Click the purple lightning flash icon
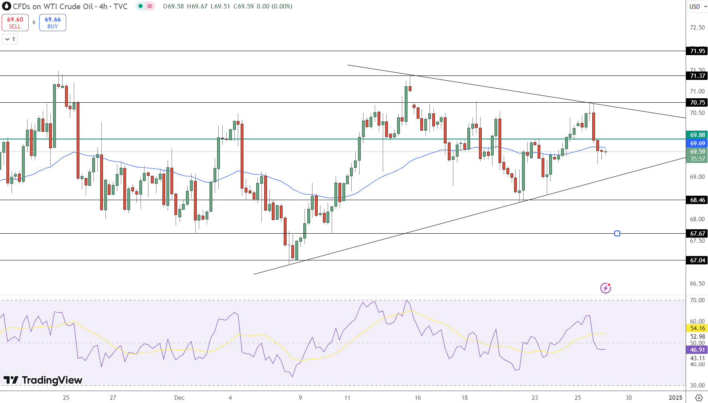Viewport: 708px width, 403px height. (605, 288)
